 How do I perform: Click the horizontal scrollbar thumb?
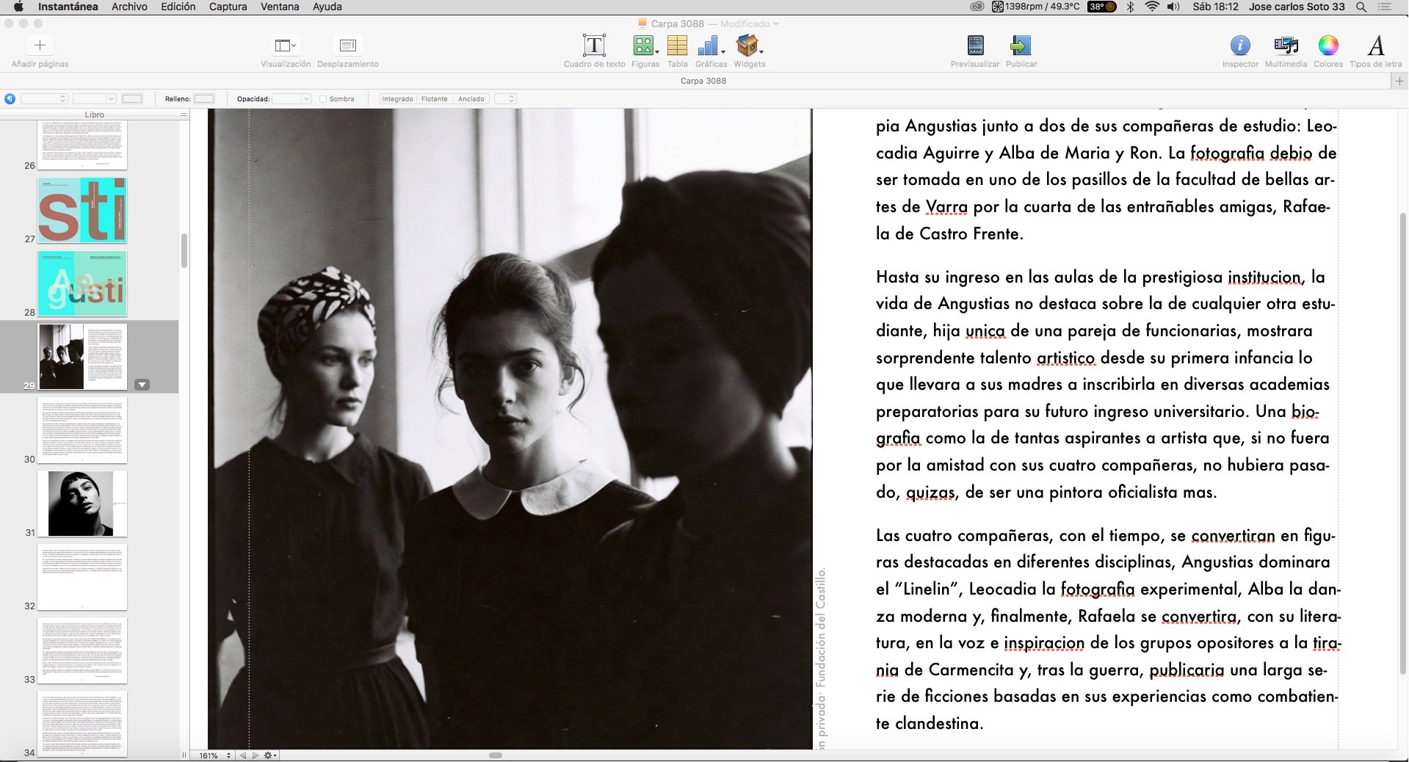click(496, 755)
